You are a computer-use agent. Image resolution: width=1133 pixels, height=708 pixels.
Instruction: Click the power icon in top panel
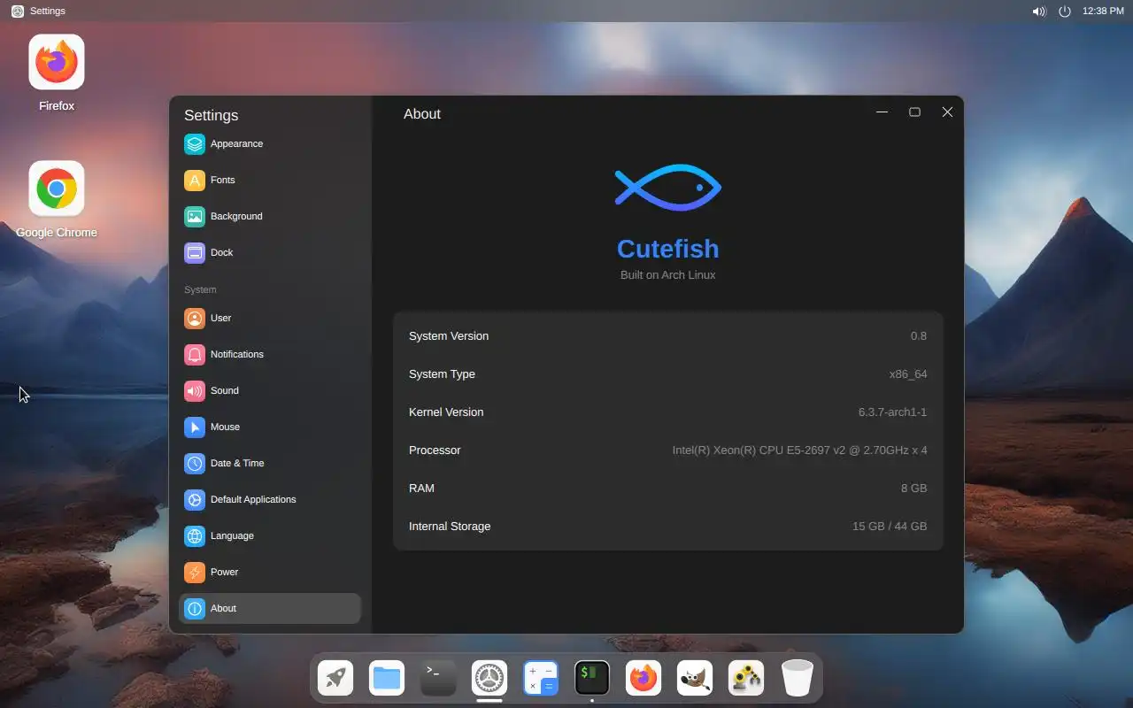point(1065,12)
